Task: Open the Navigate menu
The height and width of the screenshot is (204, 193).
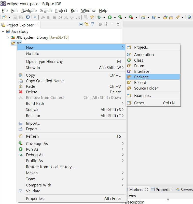Action: [x=29, y=10]
